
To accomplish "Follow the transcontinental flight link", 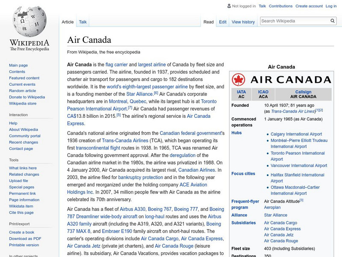I will [x=98, y=148].
